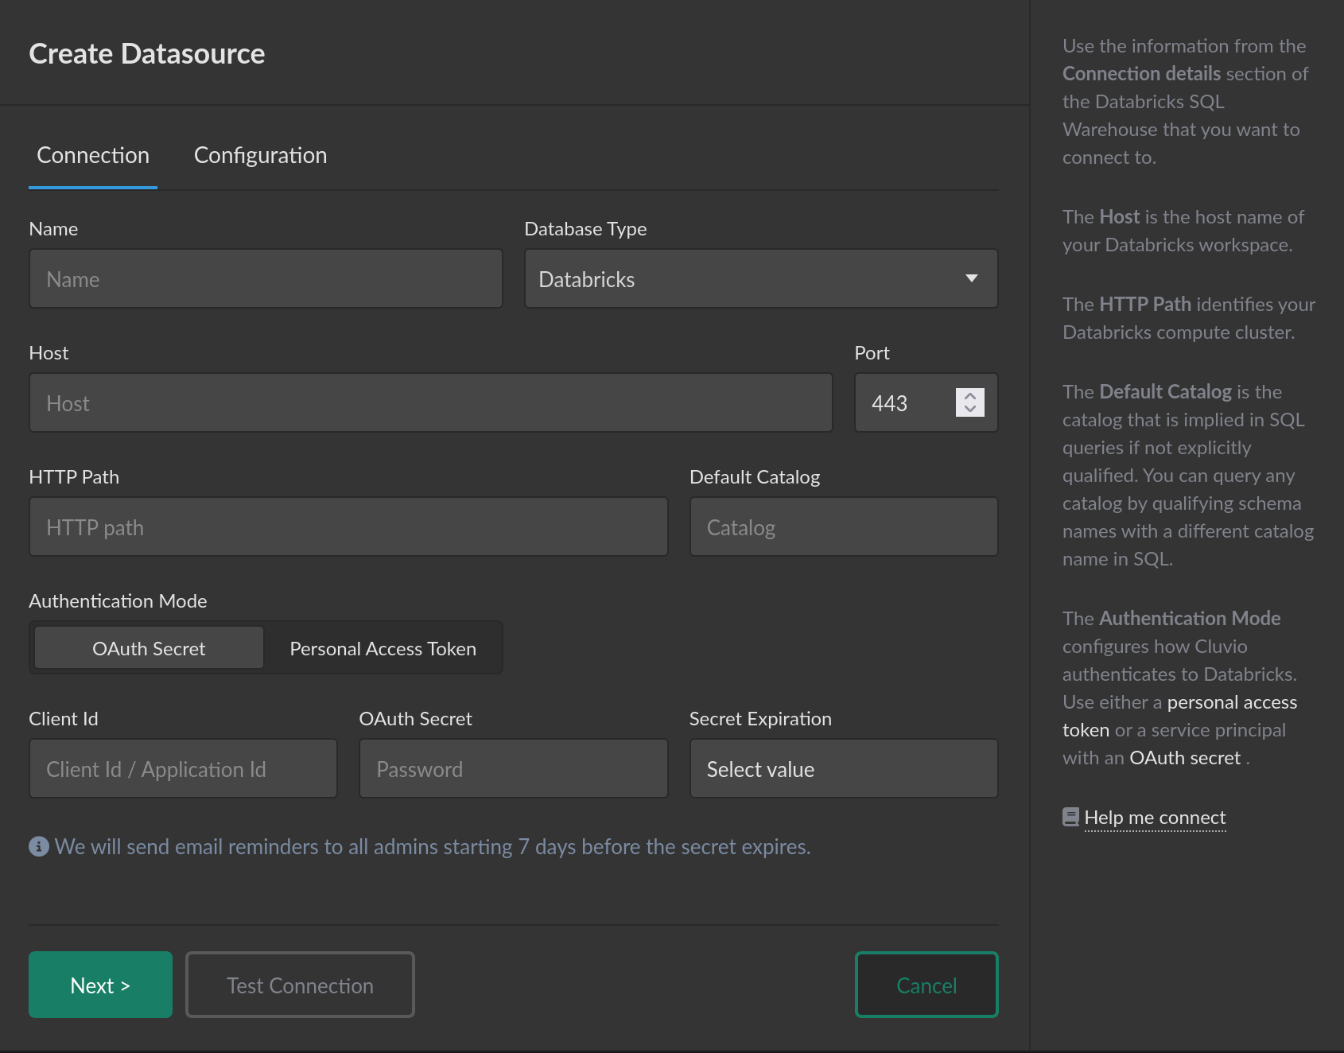The height and width of the screenshot is (1053, 1344).
Task: Click the Next button
Action: 100,985
